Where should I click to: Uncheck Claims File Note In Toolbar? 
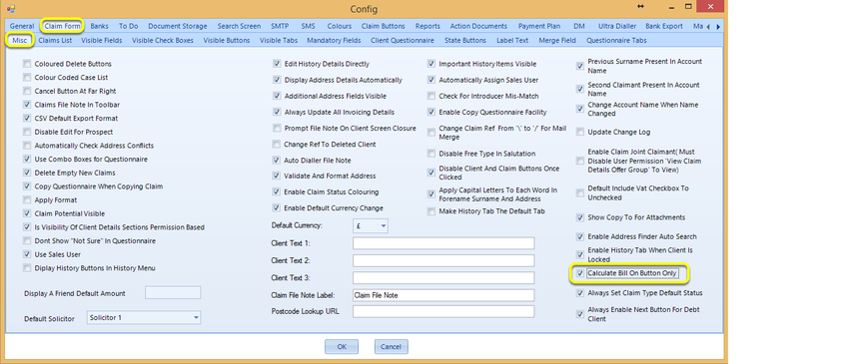click(x=27, y=105)
